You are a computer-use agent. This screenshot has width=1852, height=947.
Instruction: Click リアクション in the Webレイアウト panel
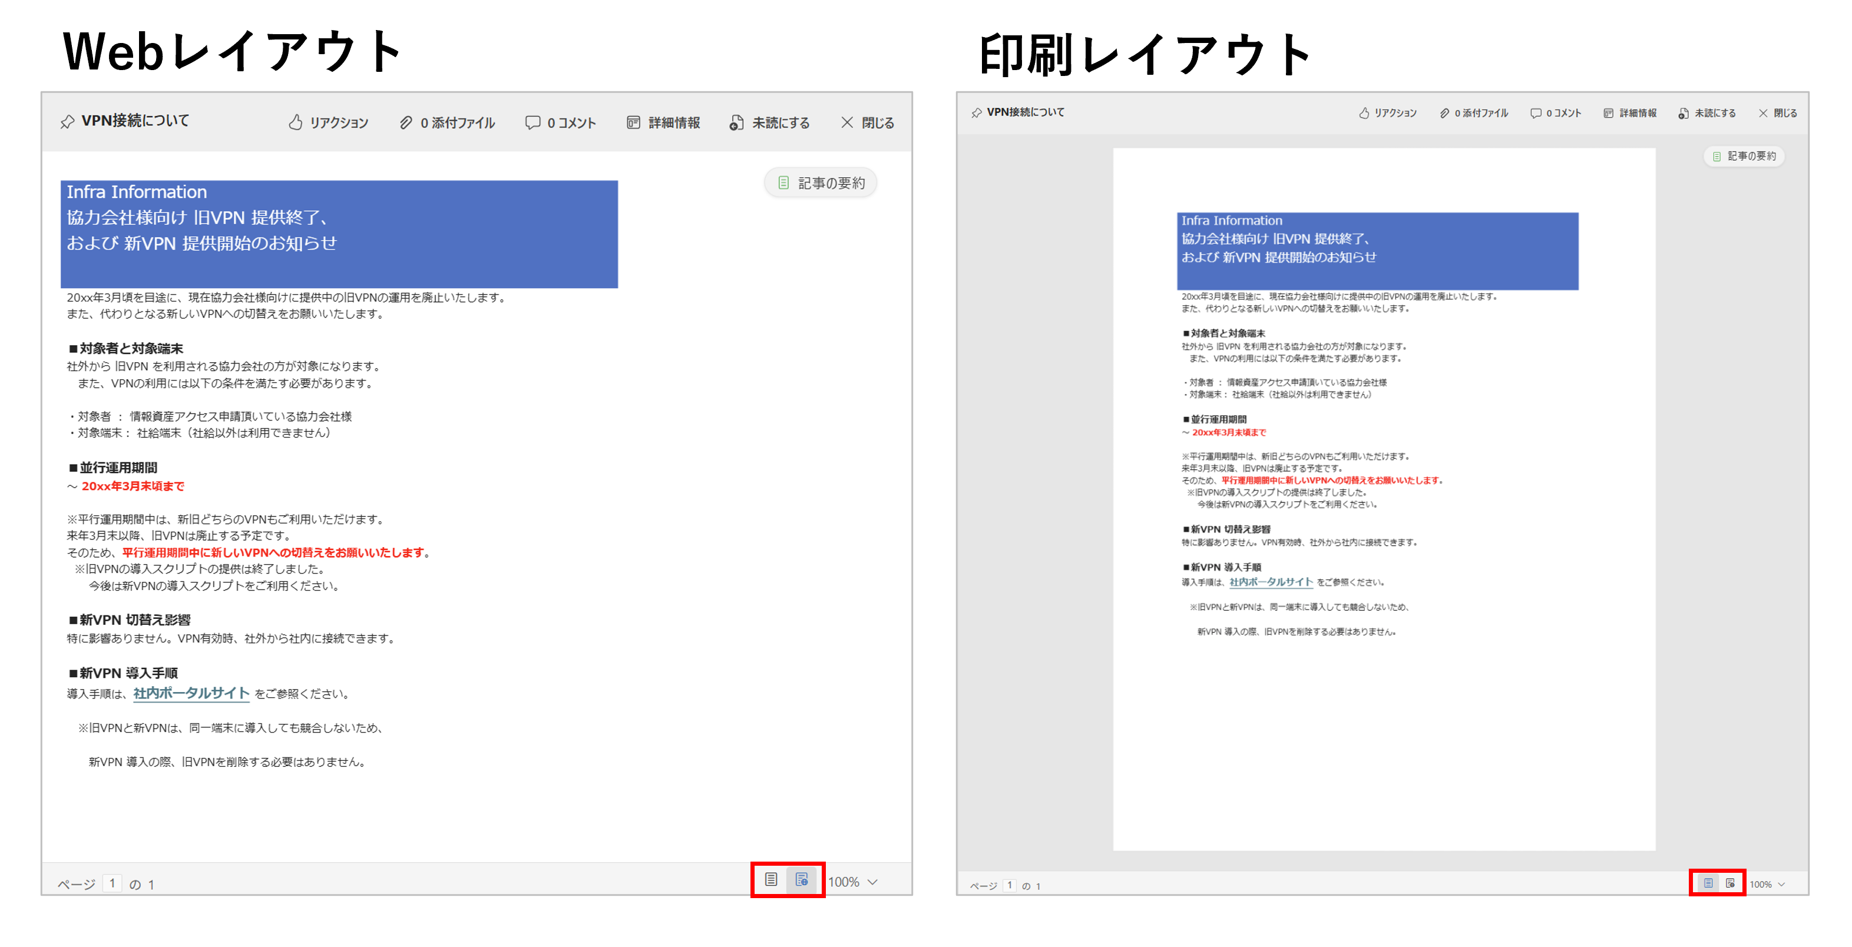tap(329, 123)
